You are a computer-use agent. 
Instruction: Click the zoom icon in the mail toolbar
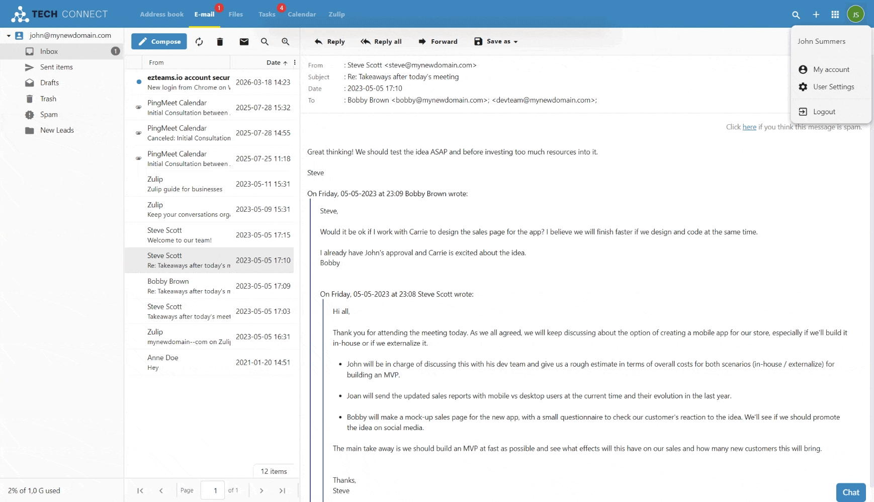(285, 42)
